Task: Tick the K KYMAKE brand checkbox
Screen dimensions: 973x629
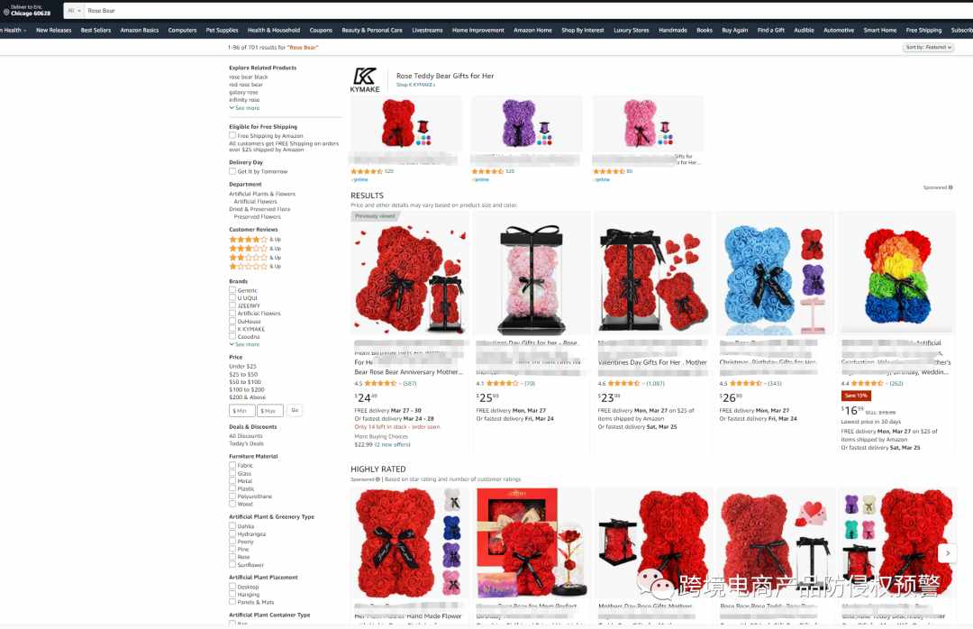Action: (232, 329)
